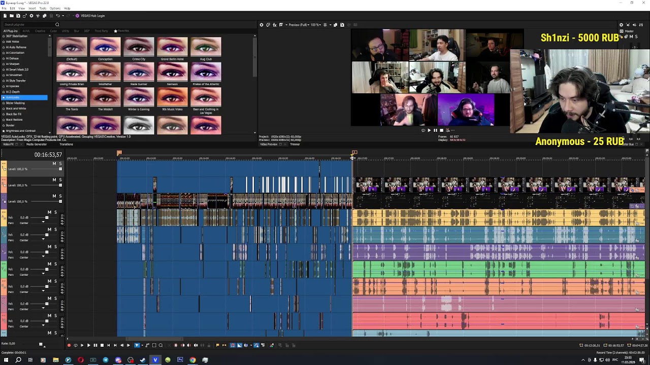The height and width of the screenshot is (365, 650).
Task: Choose the Crime City AutoLooks preset
Action: pyautogui.click(x=139, y=49)
